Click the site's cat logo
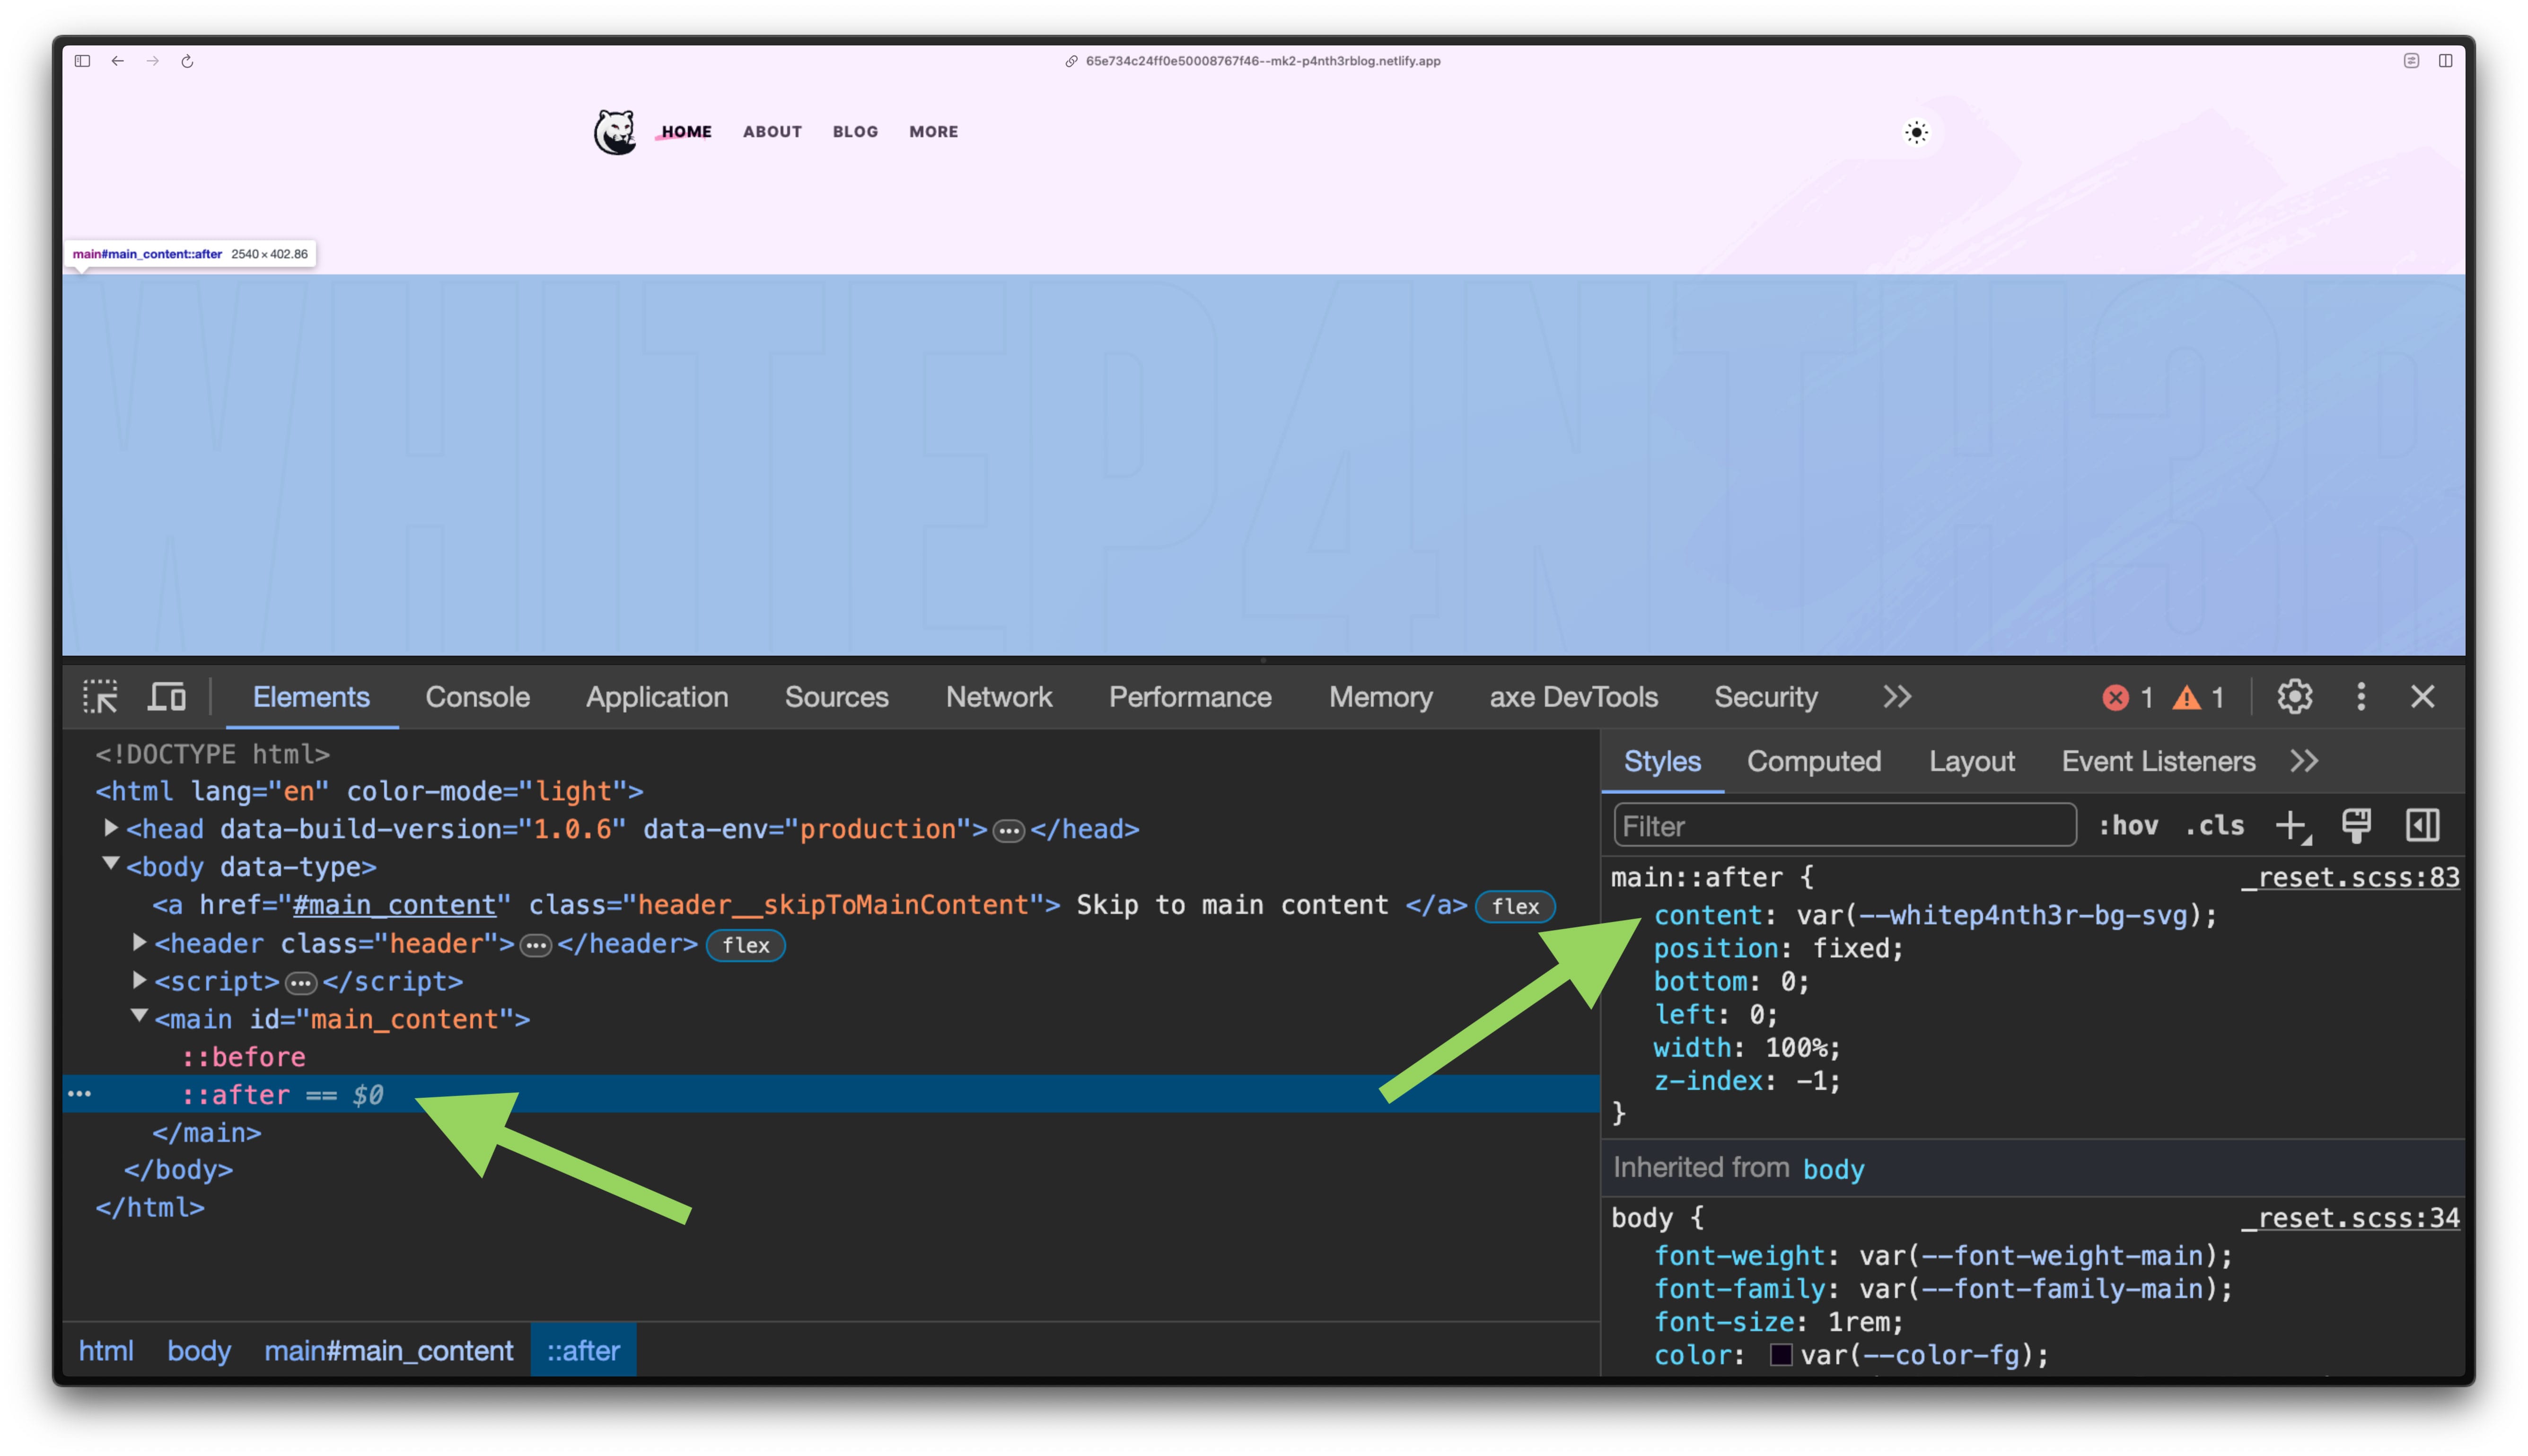2528x1456 pixels. coord(615,132)
